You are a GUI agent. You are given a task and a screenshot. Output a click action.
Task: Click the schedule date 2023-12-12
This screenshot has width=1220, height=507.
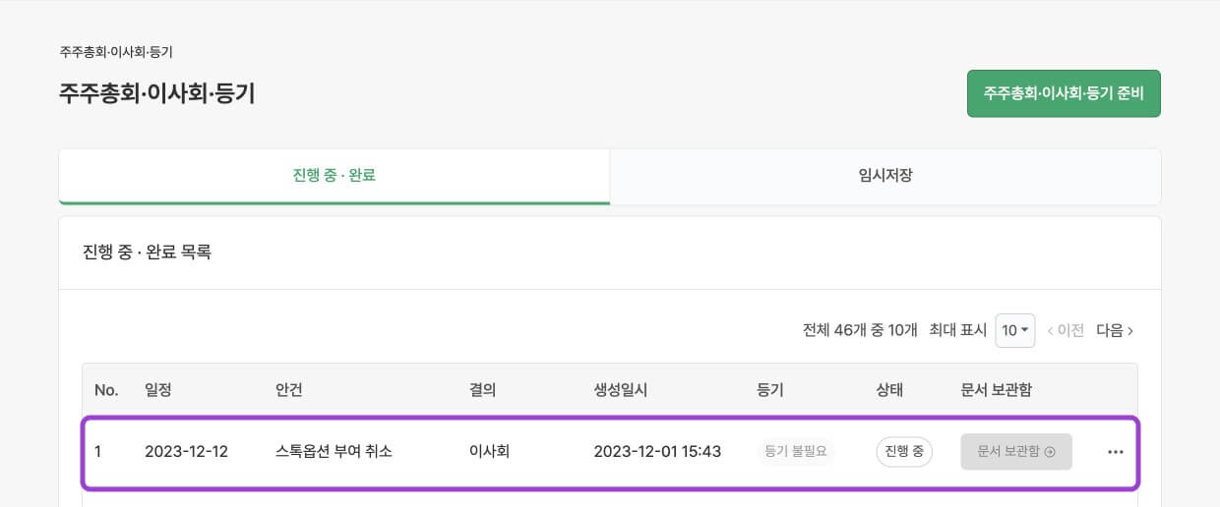click(x=186, y=452)
